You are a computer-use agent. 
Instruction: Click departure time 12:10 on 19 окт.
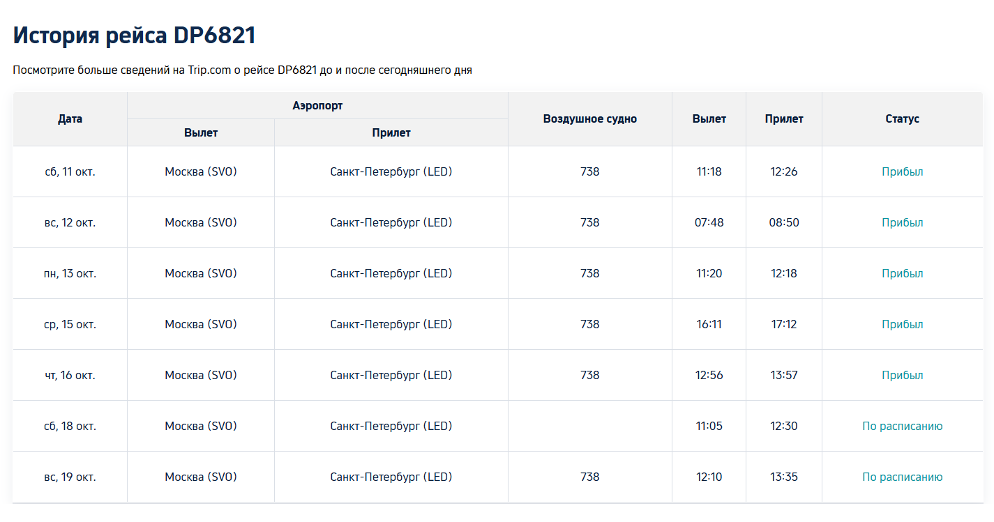click(x=709, y=477)
